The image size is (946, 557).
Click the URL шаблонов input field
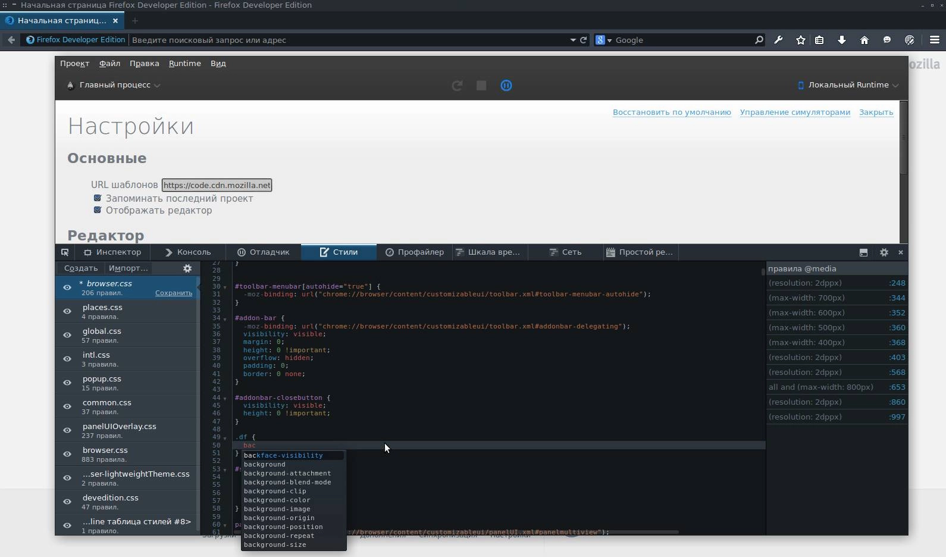coord(217,185)
